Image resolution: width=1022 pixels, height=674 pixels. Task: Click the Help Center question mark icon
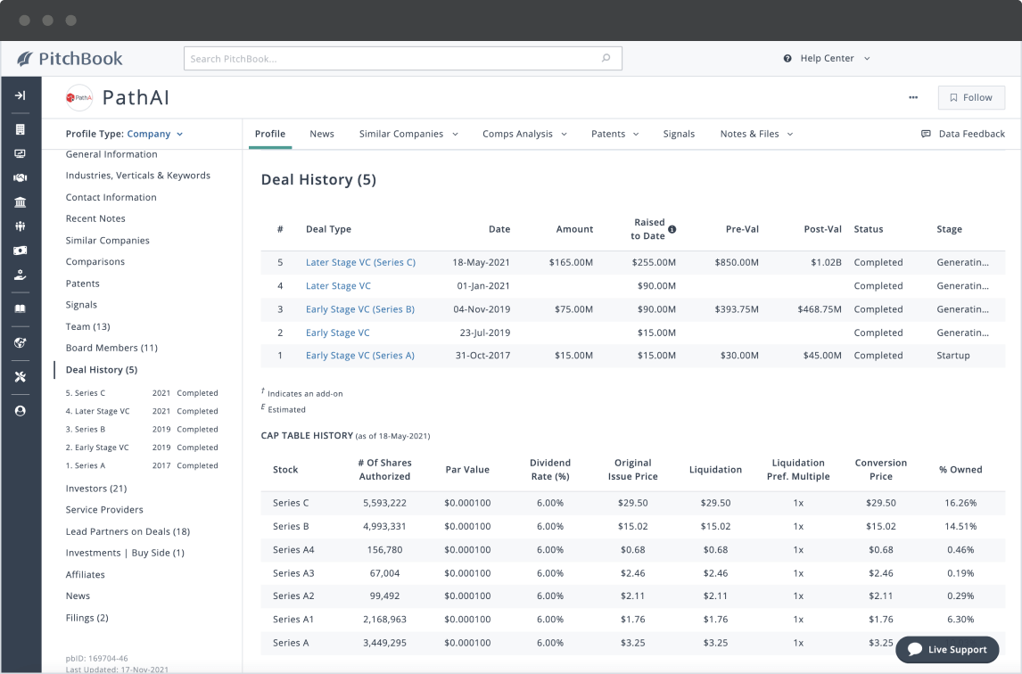(x=787, y=58)
